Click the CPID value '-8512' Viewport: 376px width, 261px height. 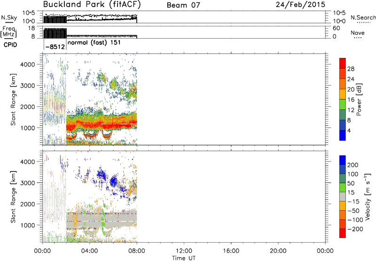[x=55, y=47]
